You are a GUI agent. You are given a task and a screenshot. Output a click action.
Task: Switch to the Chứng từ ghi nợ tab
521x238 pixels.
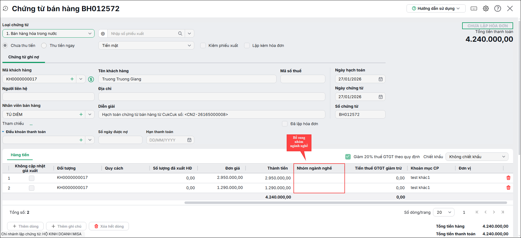[x=24, y=57]
